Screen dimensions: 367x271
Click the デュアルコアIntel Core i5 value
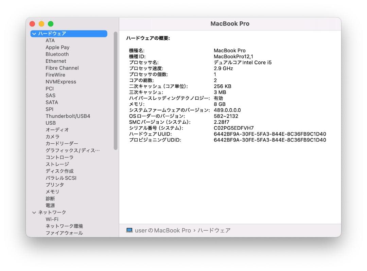(243, 63)
